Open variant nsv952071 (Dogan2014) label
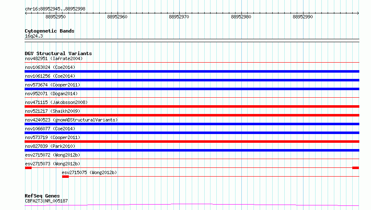The height and width of the screenshot is (210, 371). (51, 94)
